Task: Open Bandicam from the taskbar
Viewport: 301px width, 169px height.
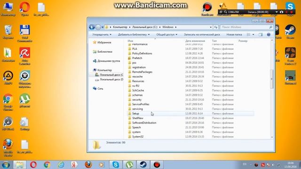Action: (x=157, y=165)
